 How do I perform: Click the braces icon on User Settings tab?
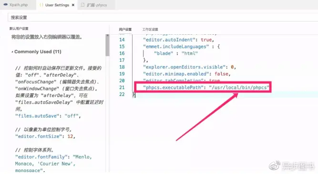pyautogui.click(x=41, y=5)
